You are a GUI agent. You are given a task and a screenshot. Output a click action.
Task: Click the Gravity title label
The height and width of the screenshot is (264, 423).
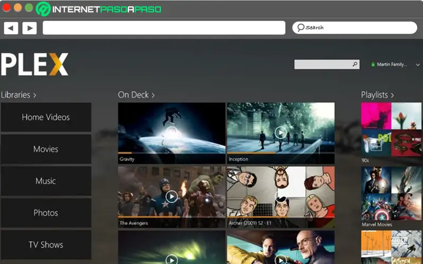click(x=127, y=159)
